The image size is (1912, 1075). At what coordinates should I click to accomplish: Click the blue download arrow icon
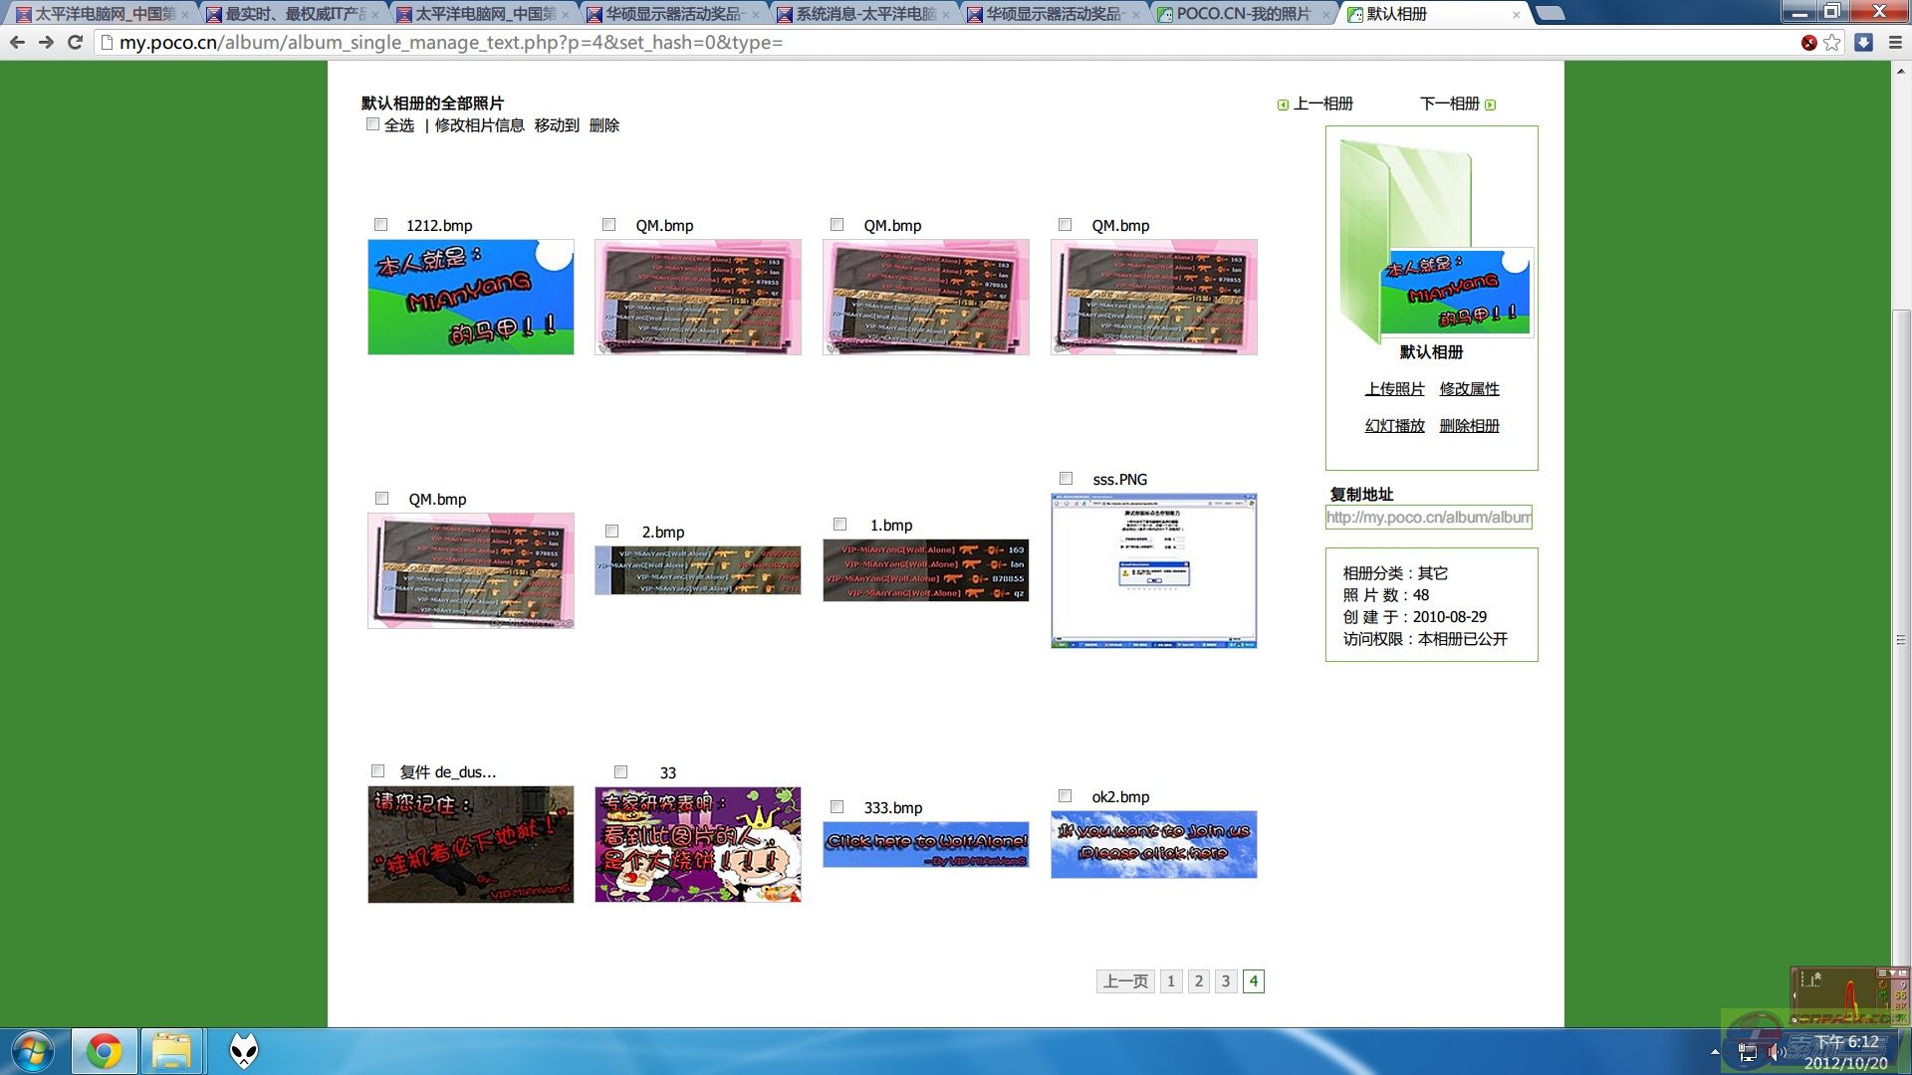click(x=1864, y=43)
